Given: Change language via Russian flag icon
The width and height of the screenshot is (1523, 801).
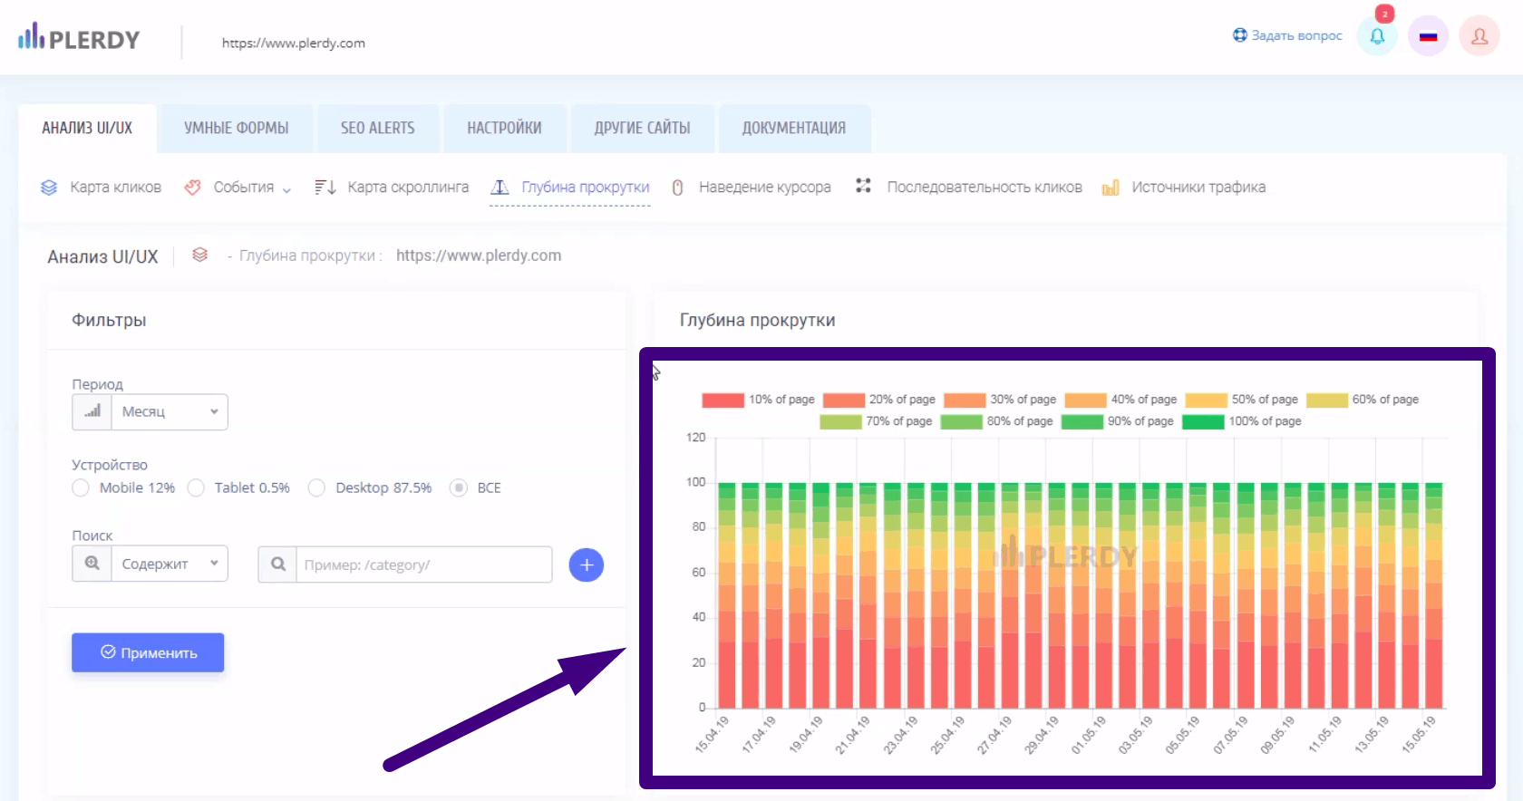Looking at the screenshot, I should [x=1428, y=36].
